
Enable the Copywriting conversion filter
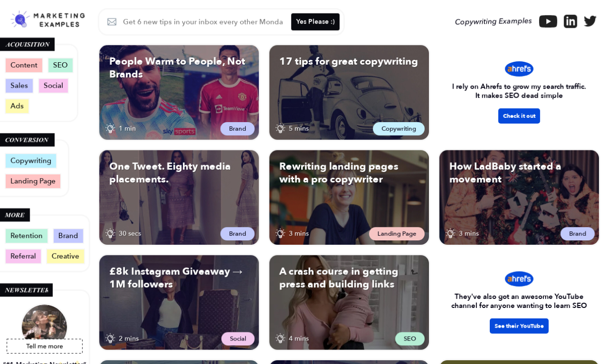pyautogui.click(x=31, y=160)
